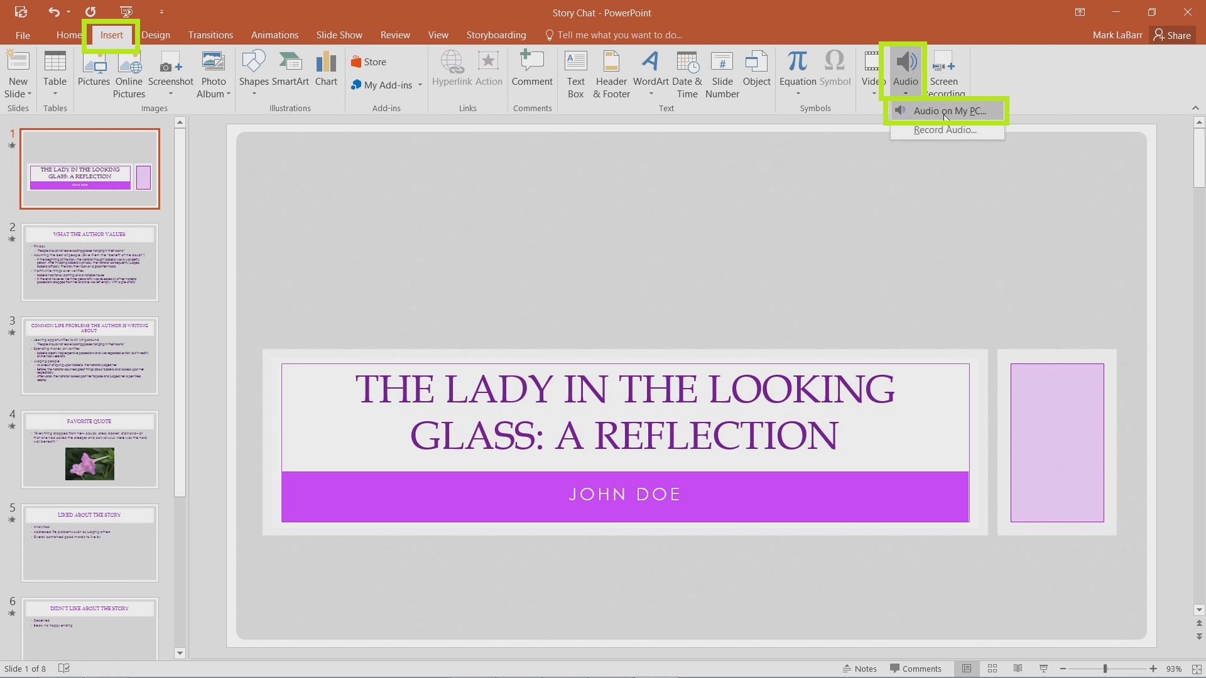Click the Audio speaker icon
The width and height of the screenshot is (1206, 678).
coord(906,62)
